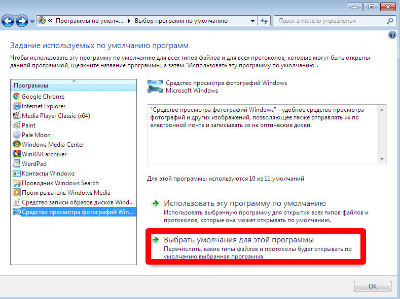Select the Средство записи образов дисков icon

17,202
